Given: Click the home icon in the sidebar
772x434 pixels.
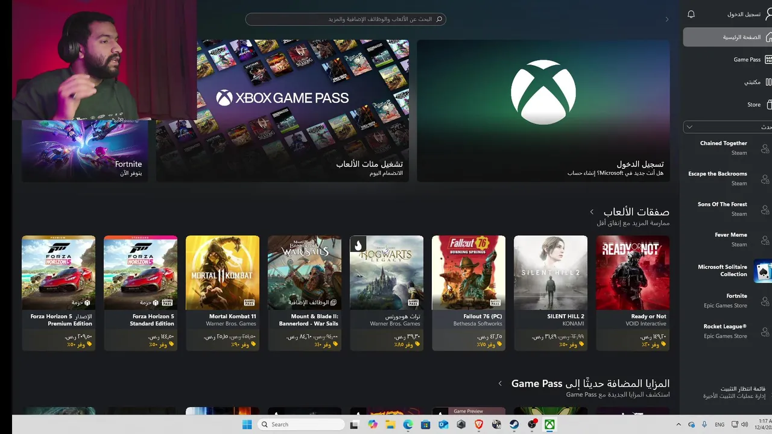Looking at the screenshot, I should coord(768,37).
